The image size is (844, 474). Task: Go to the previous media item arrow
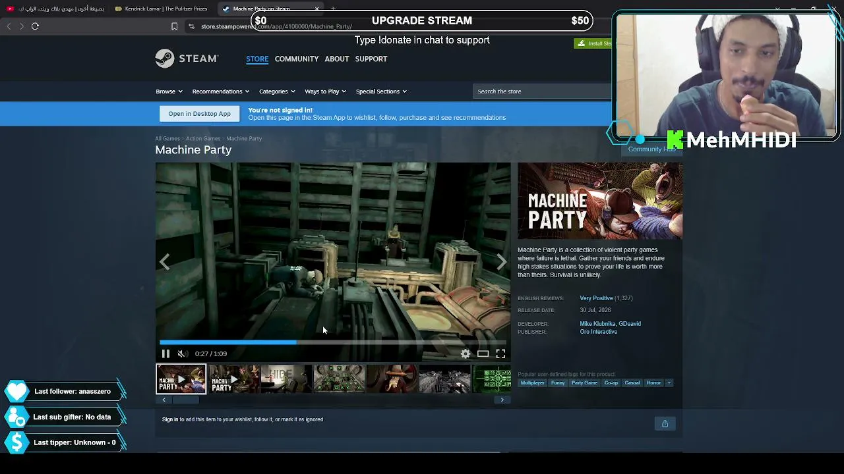165,262
